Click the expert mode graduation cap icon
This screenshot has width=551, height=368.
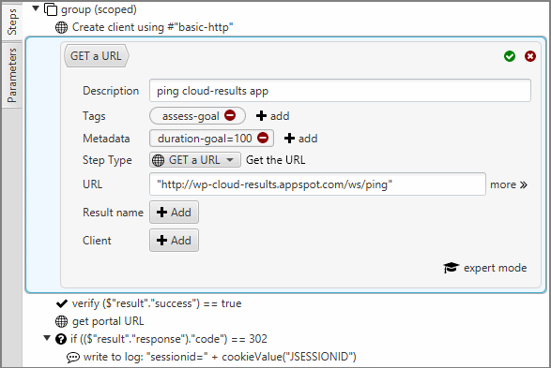point(452,268)
